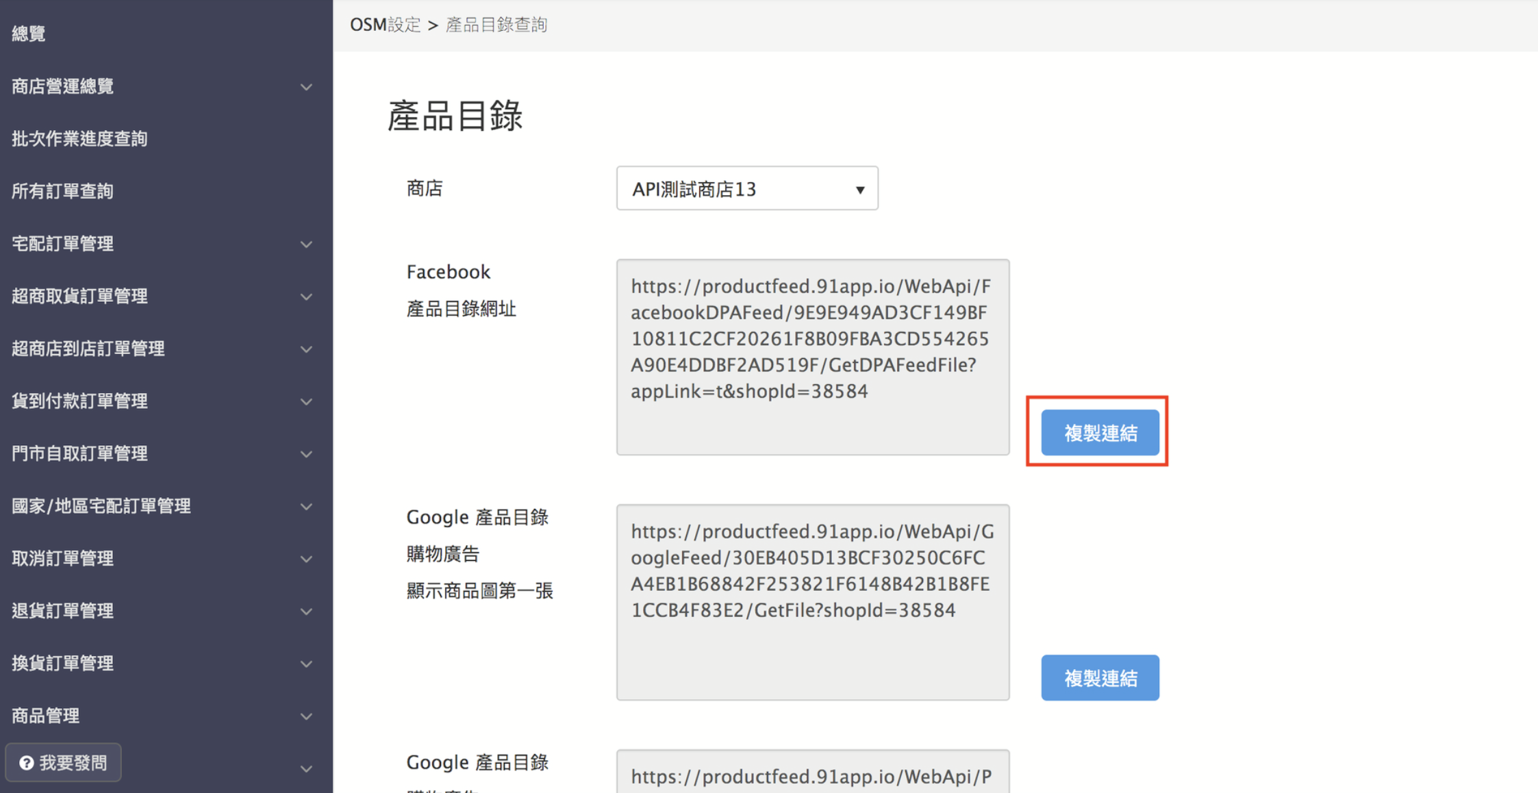The image size is (1538, 793).
Task: Expand chevron beside 換貨訂單管理
Action: tap(306, 664)
